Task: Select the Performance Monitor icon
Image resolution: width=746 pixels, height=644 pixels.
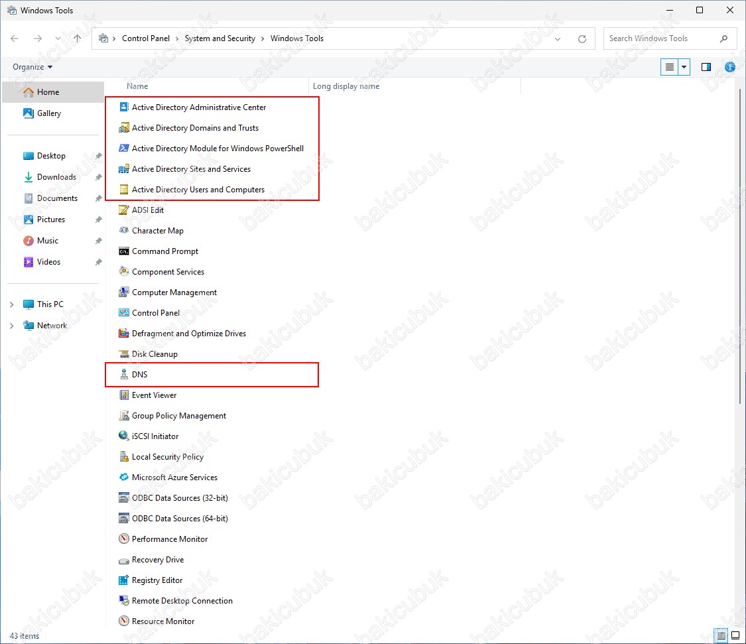Action: pos(124,539)
